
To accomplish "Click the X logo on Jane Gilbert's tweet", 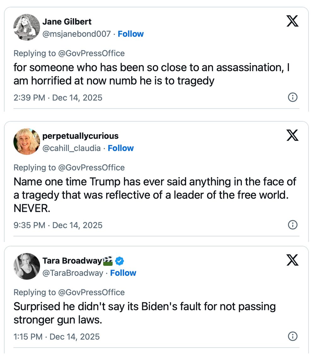I will tap(292, 21).
